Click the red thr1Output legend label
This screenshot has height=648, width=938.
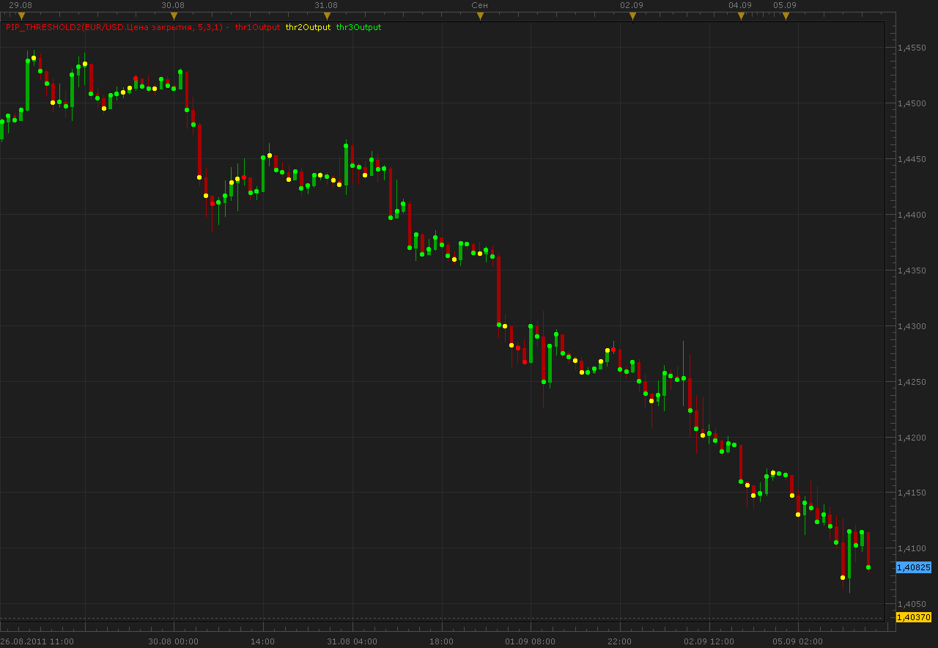[257, 27]
